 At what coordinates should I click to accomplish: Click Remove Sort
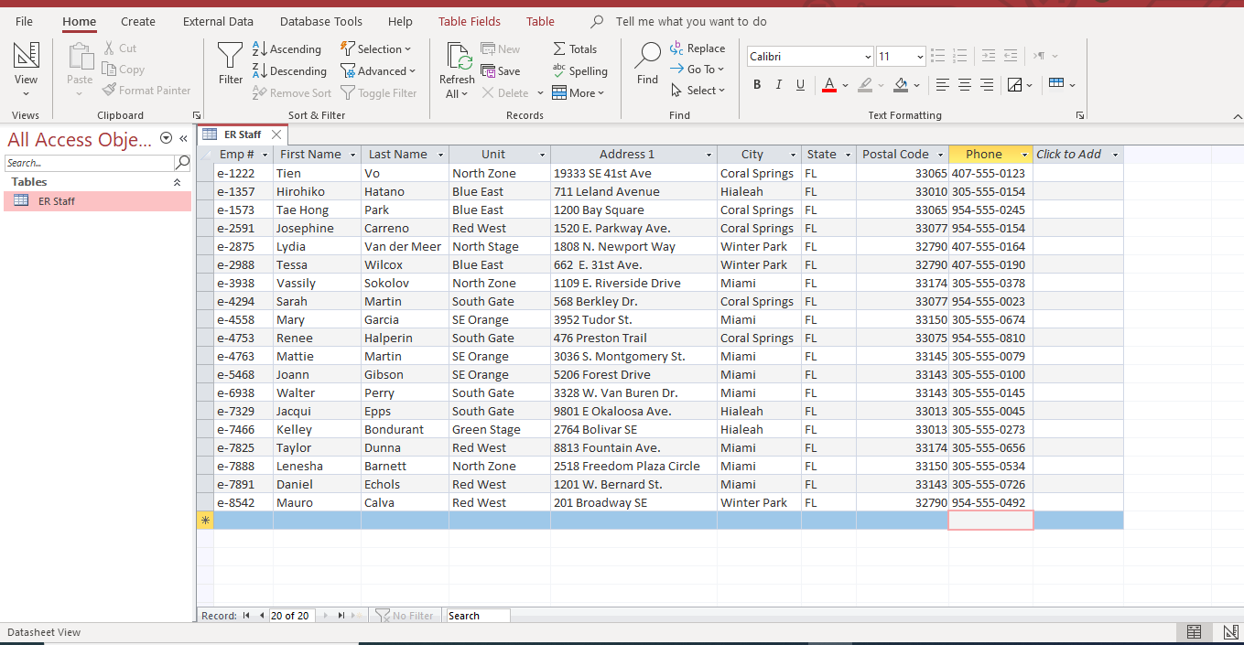[x=292, y=92]
